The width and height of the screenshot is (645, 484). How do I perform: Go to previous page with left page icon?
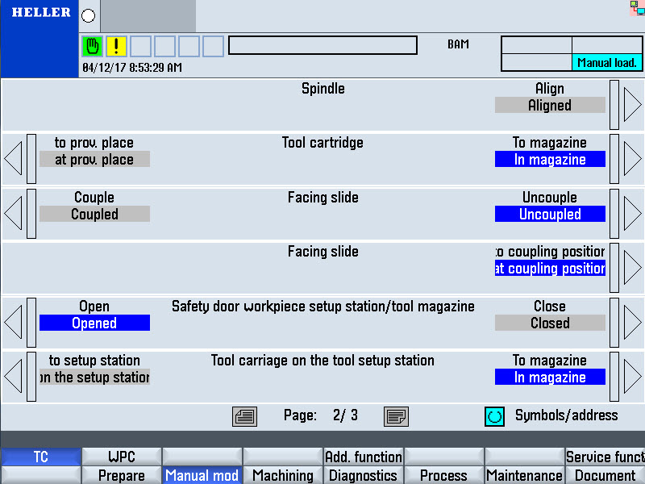[244, 416]
